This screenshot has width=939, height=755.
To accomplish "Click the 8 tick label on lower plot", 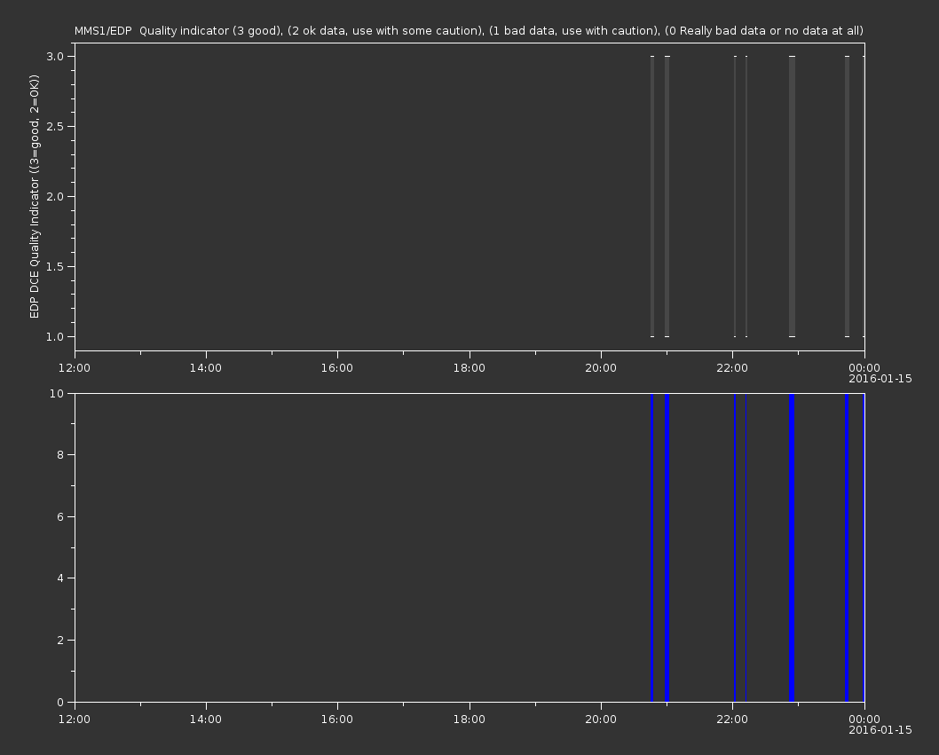I will 60,454.
